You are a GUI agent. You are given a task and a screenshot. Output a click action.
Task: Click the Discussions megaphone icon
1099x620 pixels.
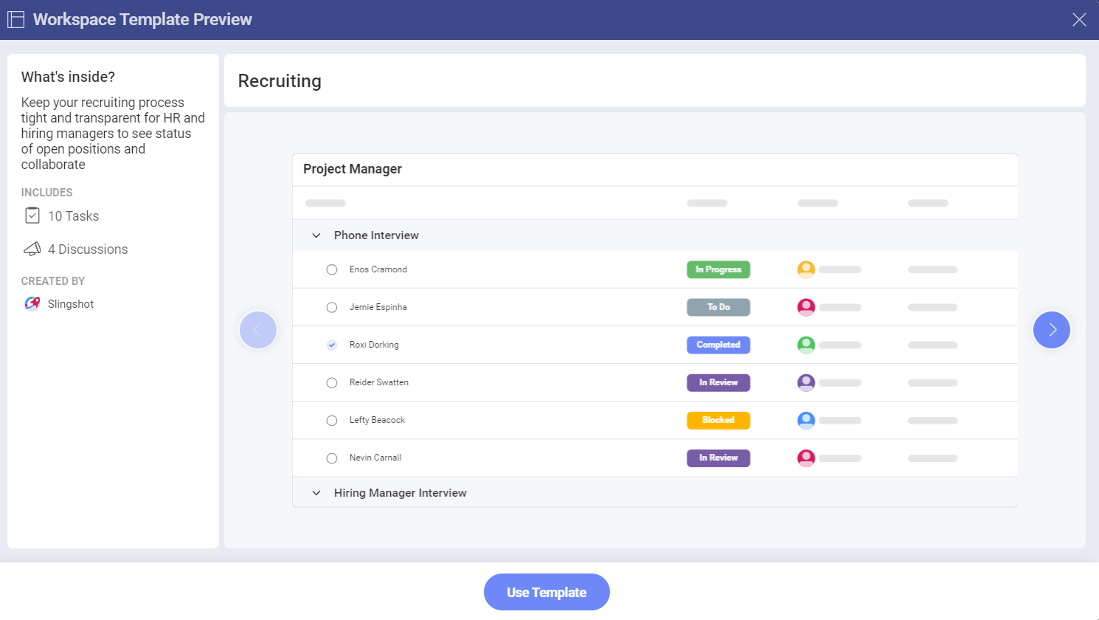32,249
